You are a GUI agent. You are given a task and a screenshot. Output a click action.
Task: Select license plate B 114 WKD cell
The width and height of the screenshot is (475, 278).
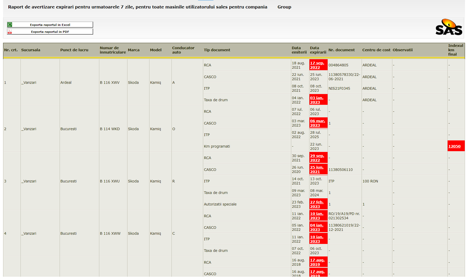110,129
